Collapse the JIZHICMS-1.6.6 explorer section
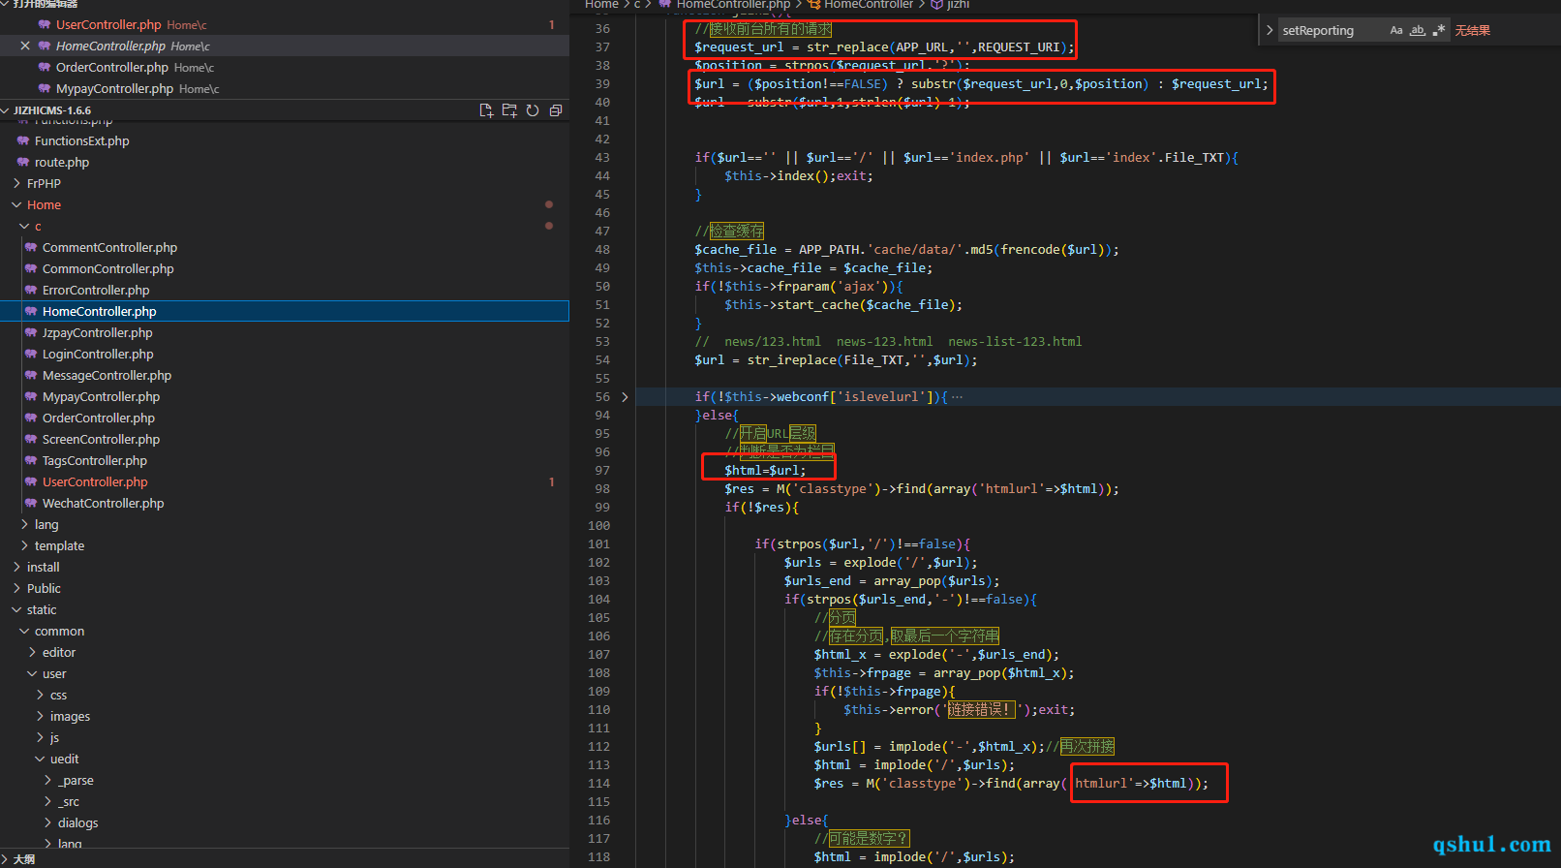 [x=6, y=110]
